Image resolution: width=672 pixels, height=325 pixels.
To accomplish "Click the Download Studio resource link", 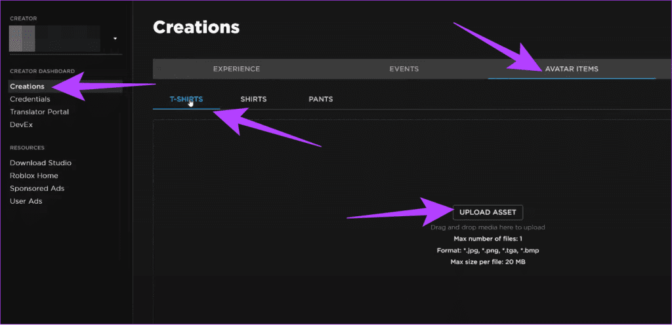I will click(40, 162).
